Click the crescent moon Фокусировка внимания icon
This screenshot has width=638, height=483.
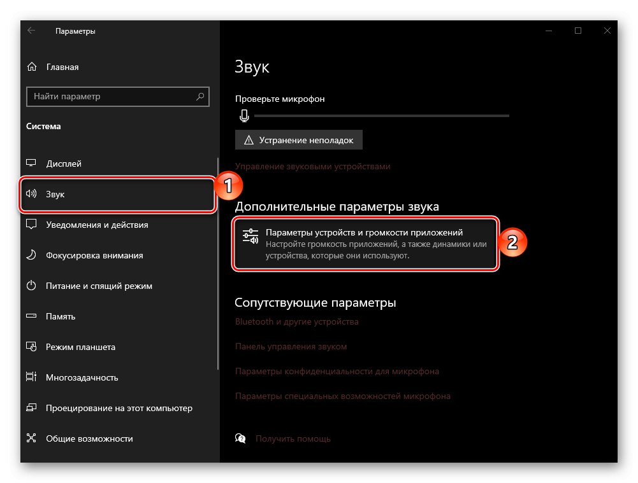(x=31, y=255)
